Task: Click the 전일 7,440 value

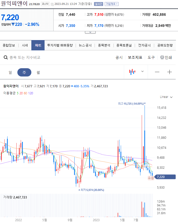Action: click(x=70, y=14)
